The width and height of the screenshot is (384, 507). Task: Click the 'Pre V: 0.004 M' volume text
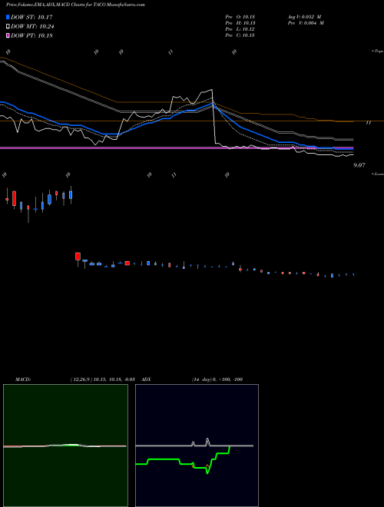click(306, 23)
